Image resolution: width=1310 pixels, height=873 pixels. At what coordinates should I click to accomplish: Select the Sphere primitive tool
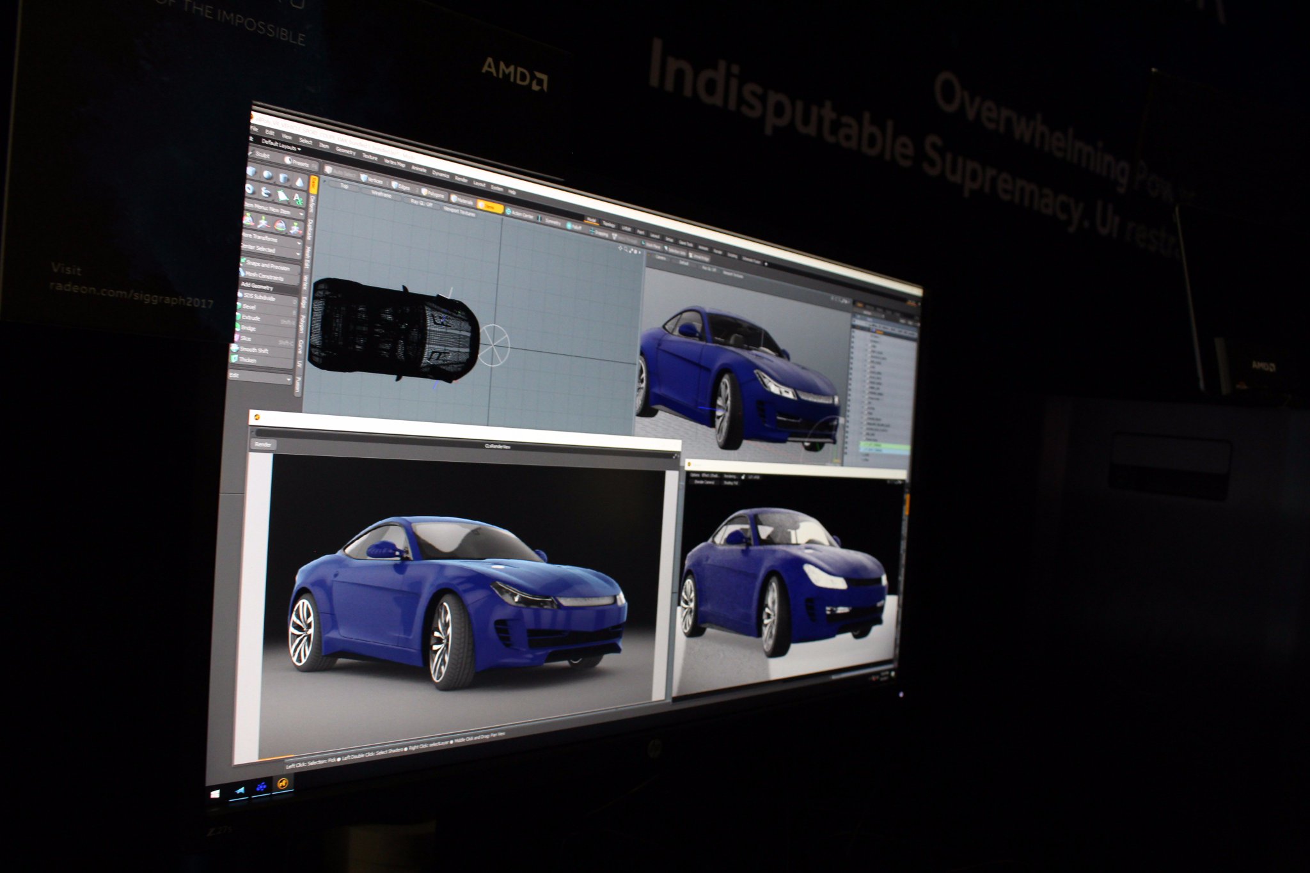coord(268,175)
